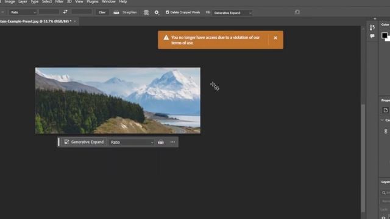Click the foreground color swatch
This screenshot has width=390, height=219.
coord(385,35)
